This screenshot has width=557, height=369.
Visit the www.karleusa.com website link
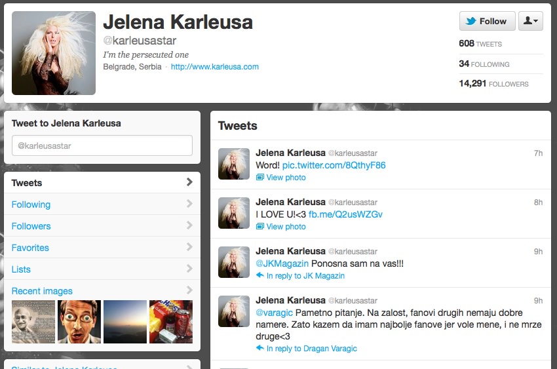click(x=215, y=67)
